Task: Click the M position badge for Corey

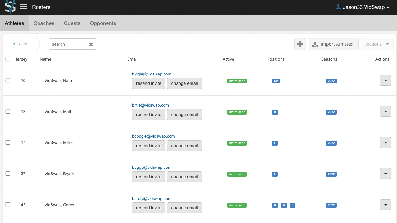Action: point(284,205)
